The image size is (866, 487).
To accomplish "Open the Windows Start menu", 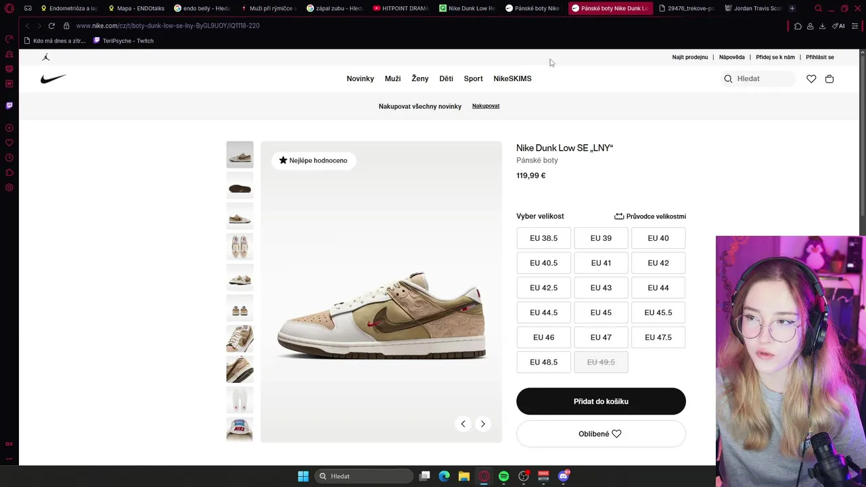I will click(303, 476).
